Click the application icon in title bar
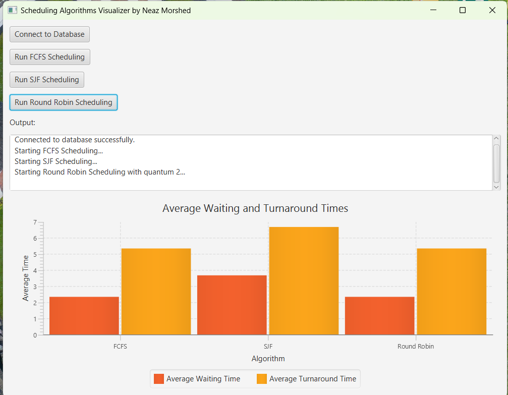The height and width of the screenshot is (395, 508). (13, 10)
